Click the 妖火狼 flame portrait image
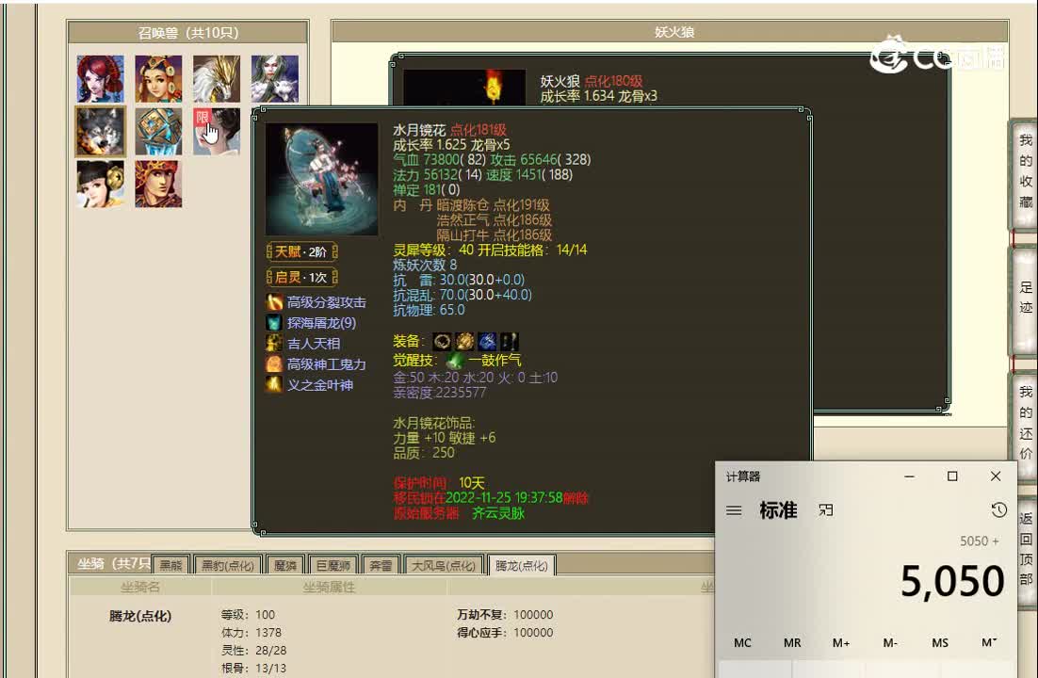This screenshot has height=678, width=1038. tap(464, 88)
